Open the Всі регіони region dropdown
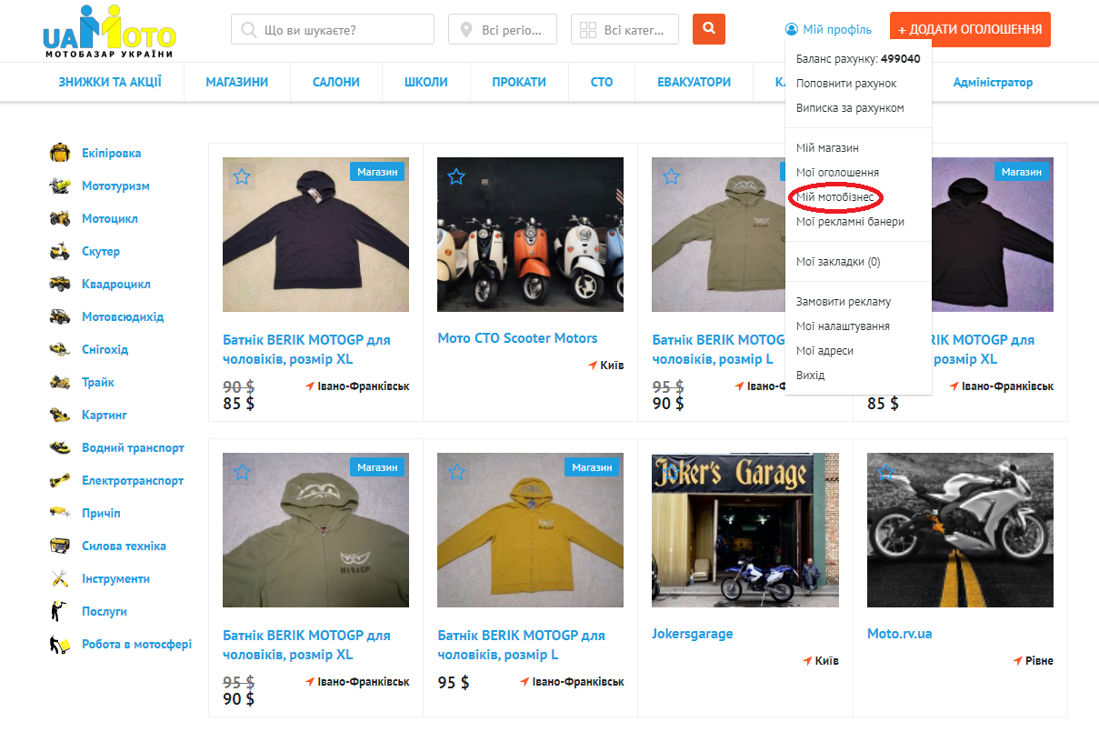This screenshot has height=742, width=1099. pyautogui.click(x=502, y=29)
